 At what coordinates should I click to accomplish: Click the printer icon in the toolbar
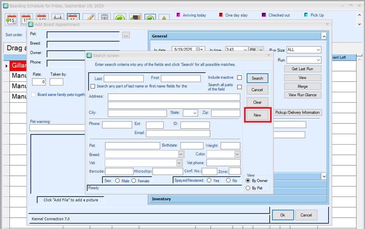point(58,18)
